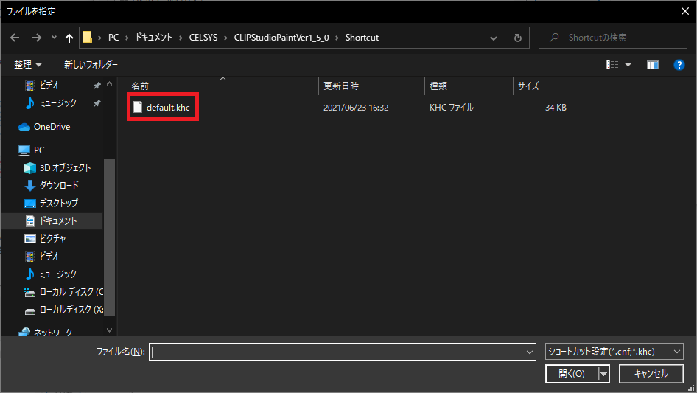Open the ショートカット設定 file type dropdown
The image size is (697, 393).
coord(614,352)
